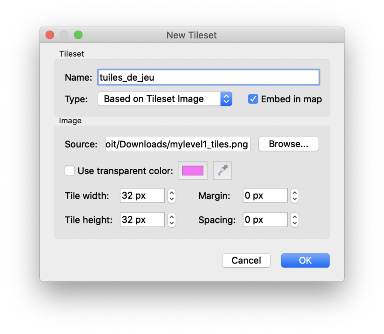Click the Tile width up stepper arrow
Viewport: 384px width, 334px height.
point(171,193)
